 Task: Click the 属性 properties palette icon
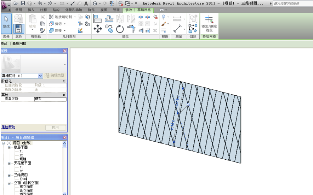tap(19, 28)
